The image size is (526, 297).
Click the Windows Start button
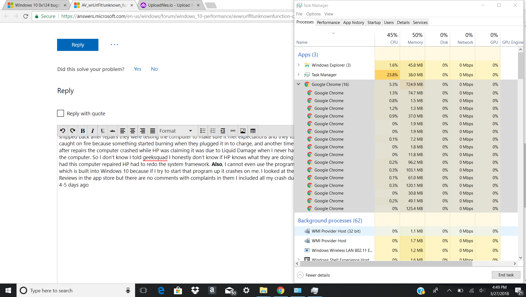pyautogui.click(x=8, y=290)
